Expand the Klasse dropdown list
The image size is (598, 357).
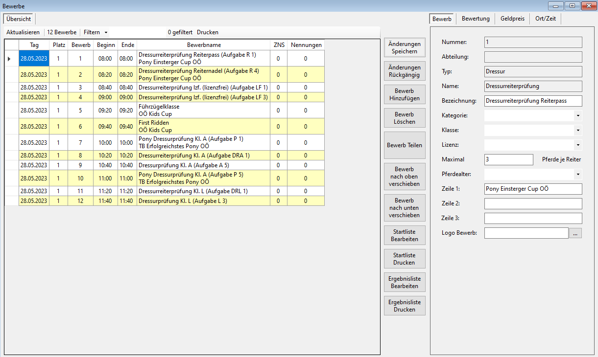point(578,131)
